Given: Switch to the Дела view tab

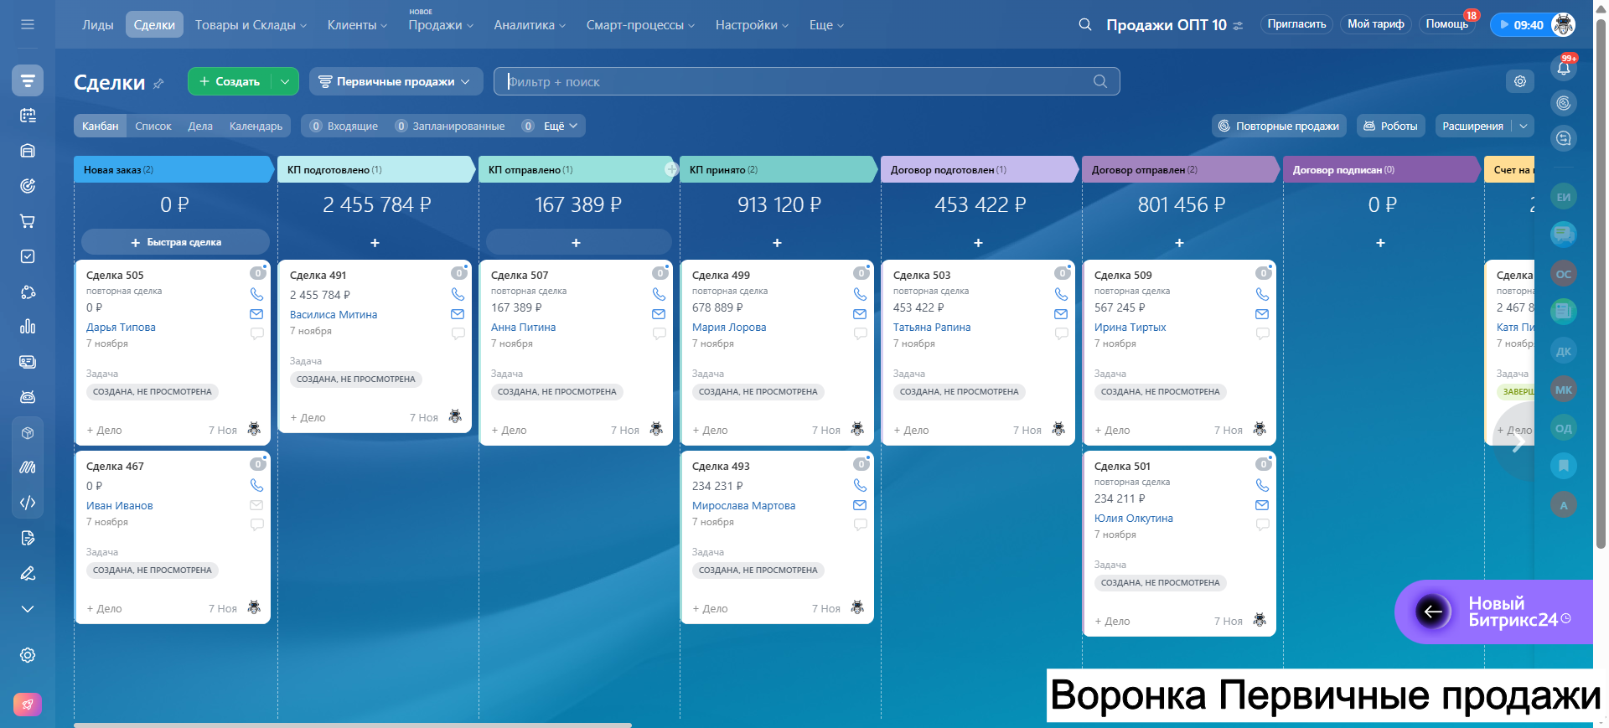Looking at the screenshot, I should [200, 126].
